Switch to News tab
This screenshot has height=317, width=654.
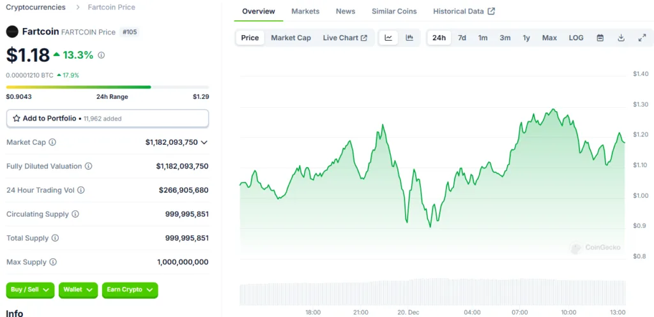pyautogui.click(x=346, y=11)
